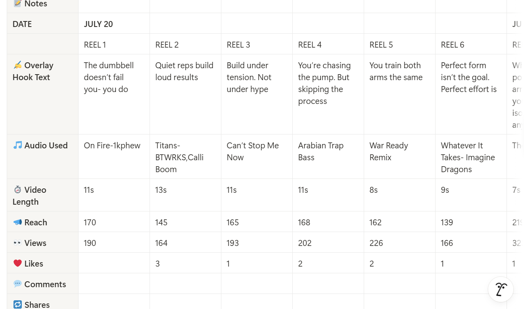Click the eyes icon beside Views

click(17, 243)
